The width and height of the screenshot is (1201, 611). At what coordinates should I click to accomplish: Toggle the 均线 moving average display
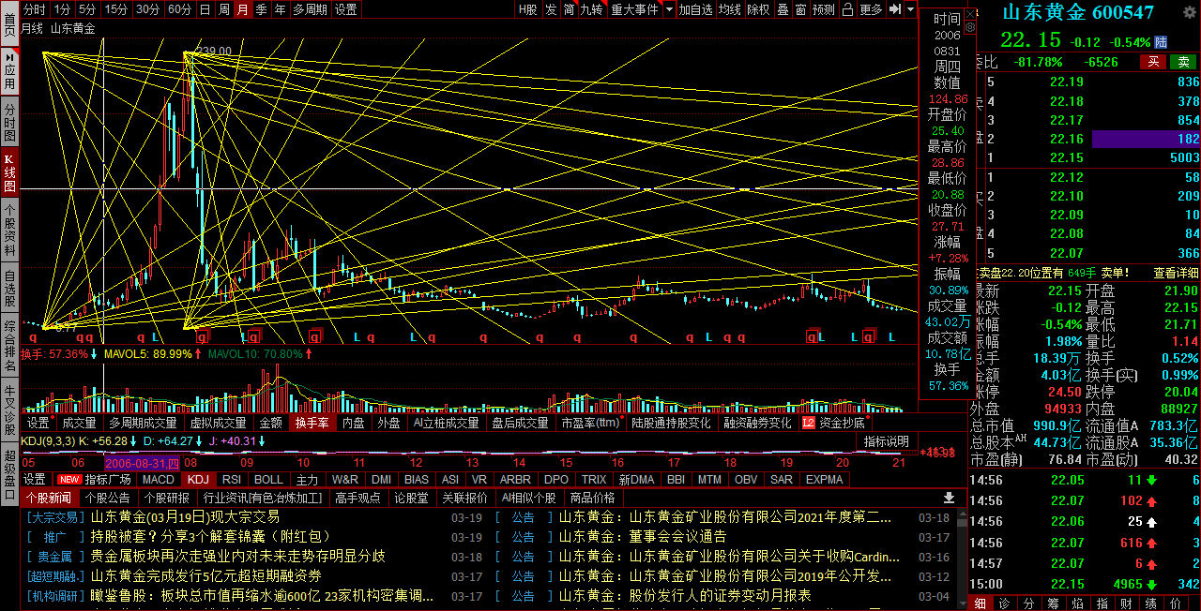pos(729,9)
